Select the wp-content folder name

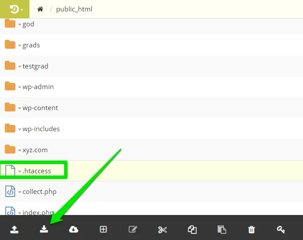click(x=40, y=108)
